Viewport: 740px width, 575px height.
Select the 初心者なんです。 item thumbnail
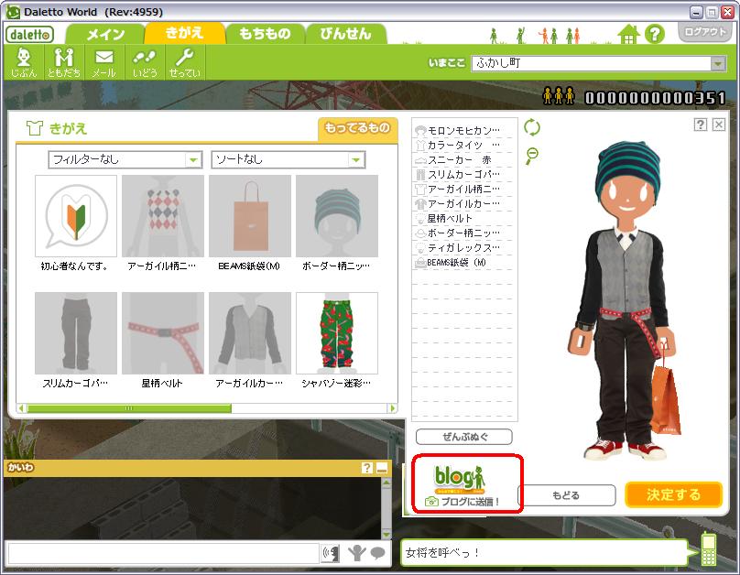(75, 216)
